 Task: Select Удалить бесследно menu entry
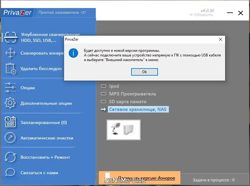point(41,69)
